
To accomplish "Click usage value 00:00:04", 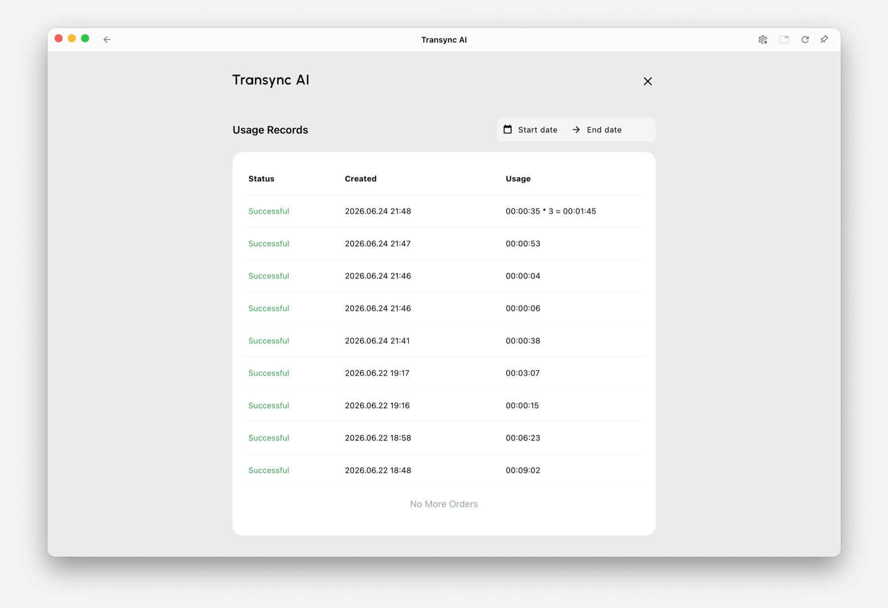I will [x=522, y=276].
